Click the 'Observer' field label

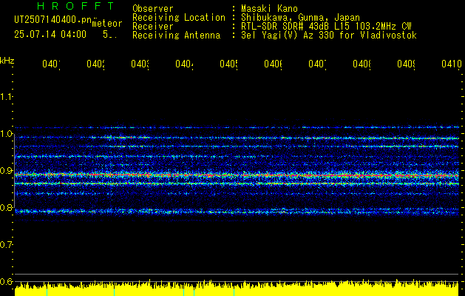(x=153, y=9)
